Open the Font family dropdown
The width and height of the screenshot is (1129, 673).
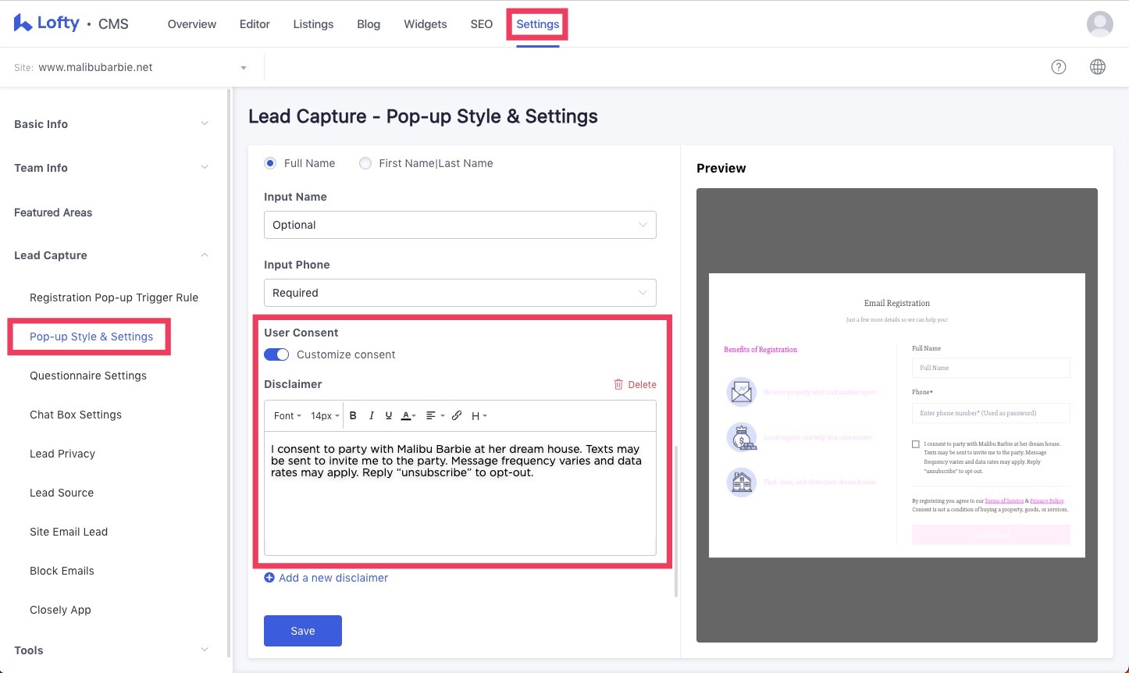click(287, 416)
